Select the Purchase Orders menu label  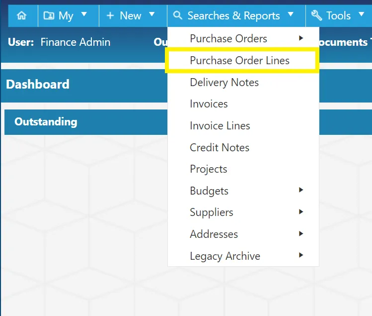[x=228, y=38]
